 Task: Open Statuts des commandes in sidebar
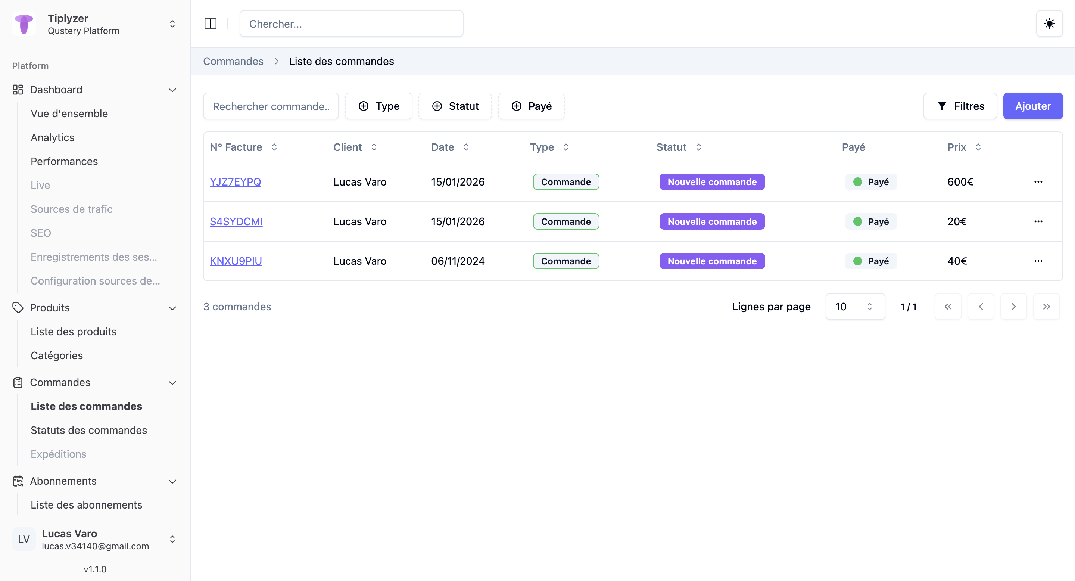(88, 430)
